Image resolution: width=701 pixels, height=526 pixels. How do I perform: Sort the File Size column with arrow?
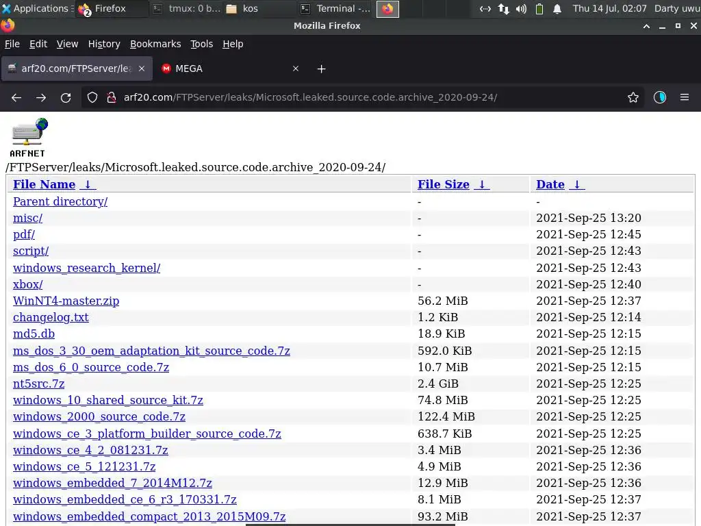(482, 184)
